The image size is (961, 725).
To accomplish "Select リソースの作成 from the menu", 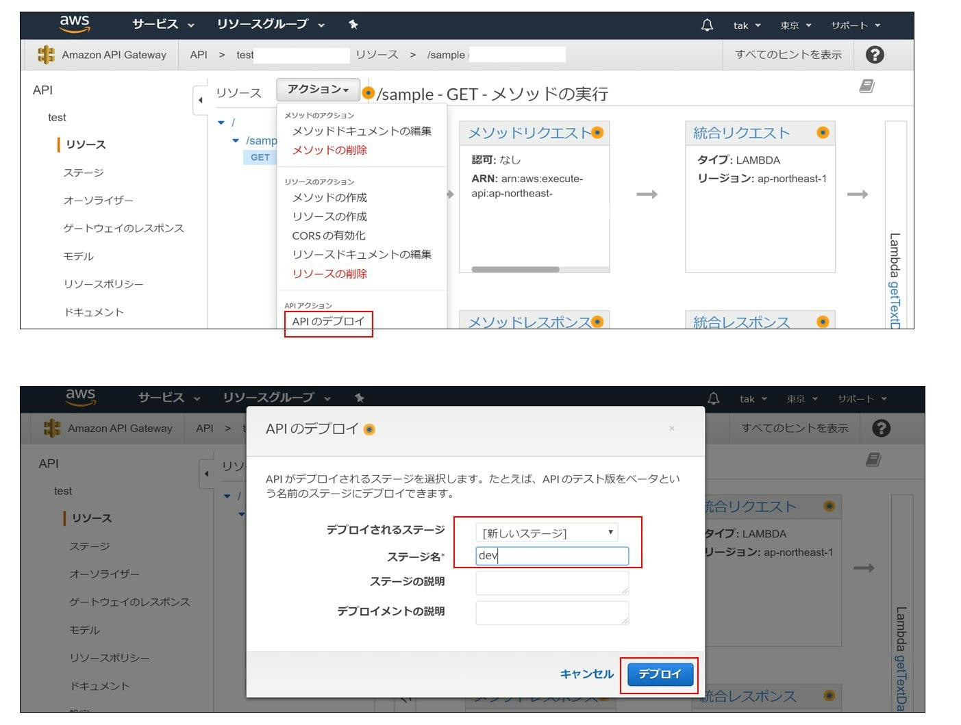I will click(329, 216).
